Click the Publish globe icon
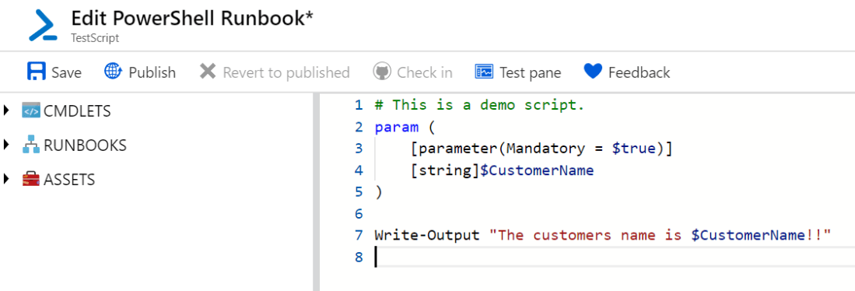 [113, 72]
